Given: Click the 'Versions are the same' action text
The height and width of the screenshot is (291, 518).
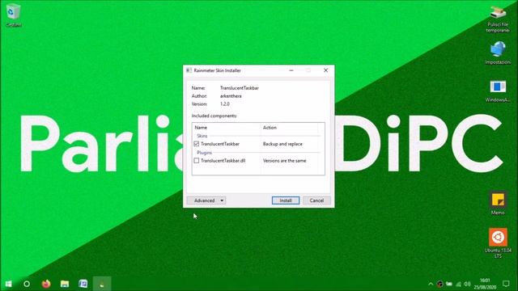Looking at the screenshot, I should pyautogui.click(x=284, y=161).
